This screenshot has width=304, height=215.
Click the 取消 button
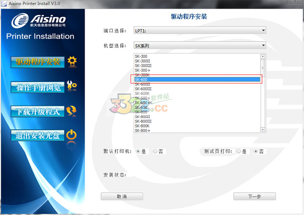point(122,196)
